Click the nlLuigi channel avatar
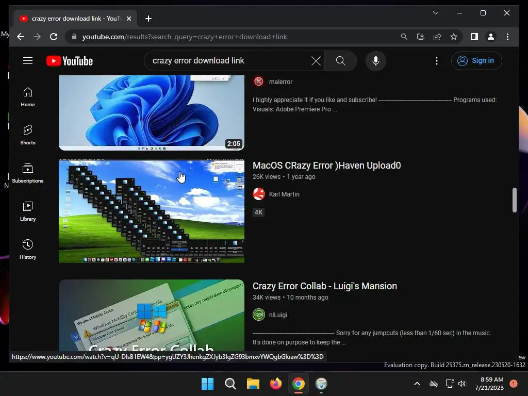This screenshot has width=528, height=396. (259, 315)
